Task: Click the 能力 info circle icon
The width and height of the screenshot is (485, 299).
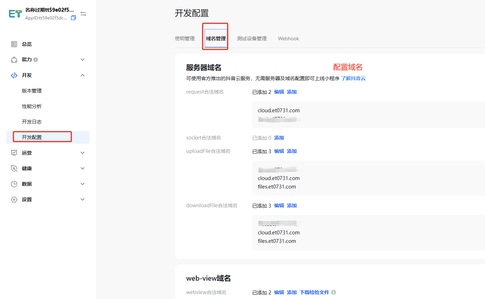Action: click(x=36, y=60)
